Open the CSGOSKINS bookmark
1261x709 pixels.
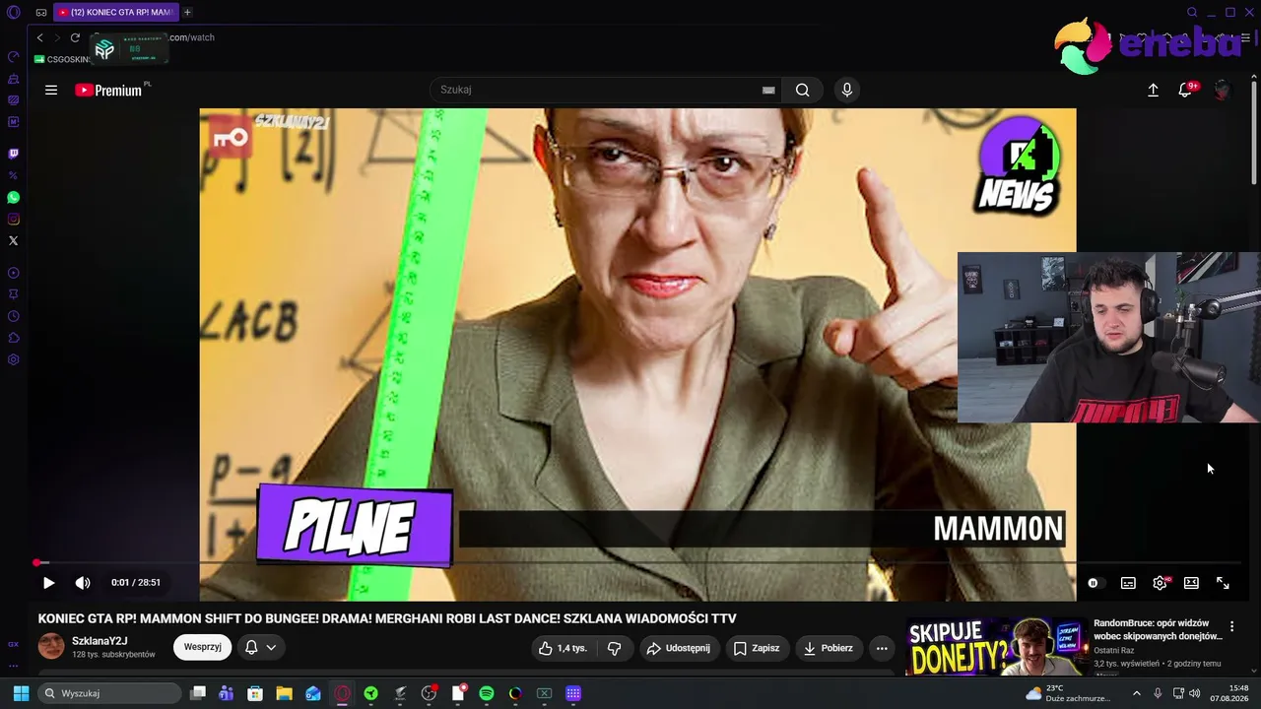(62, 59)
